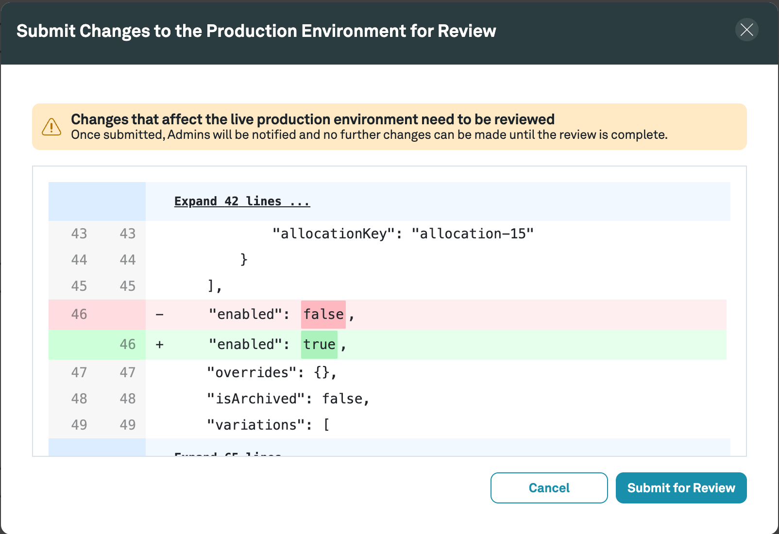779x534 pixels.
Task: Click the "overrides" line of code
Action: [x=271, y=373]
